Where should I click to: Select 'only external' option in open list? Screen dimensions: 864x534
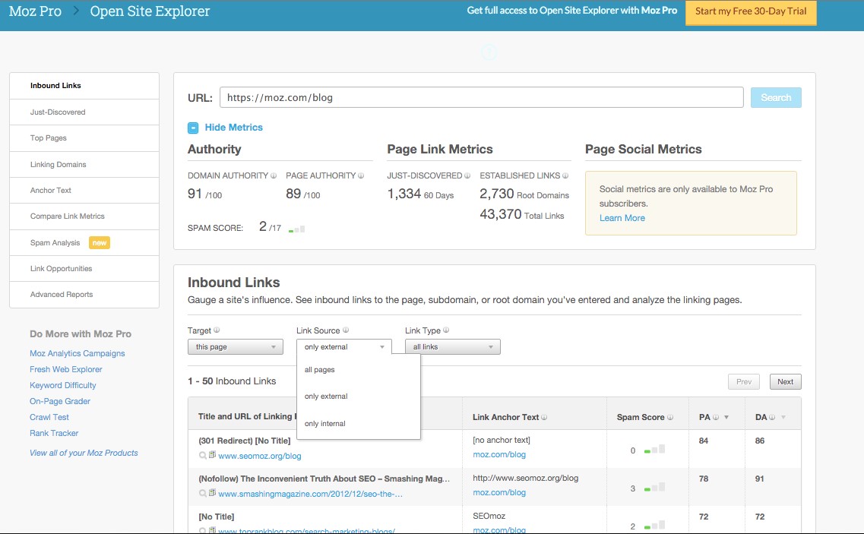click(326, 397)
